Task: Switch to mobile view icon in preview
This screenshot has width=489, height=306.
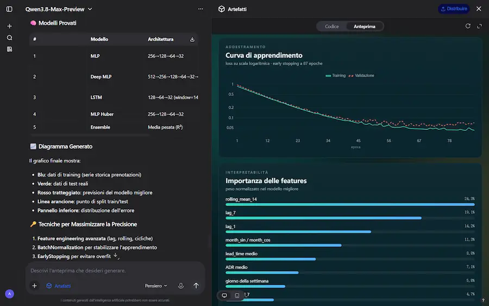Action: click(237, 295)
